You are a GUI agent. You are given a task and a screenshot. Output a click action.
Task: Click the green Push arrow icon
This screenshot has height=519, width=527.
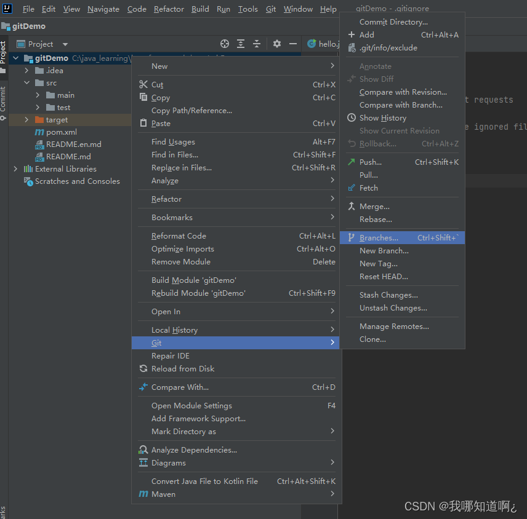[x=351, y=162]
